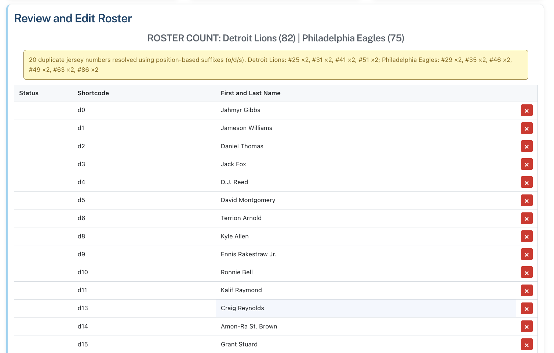Screen dimensions: 554x353
Task: Click the Shortcode column header
Action: (x=93, y=93)
